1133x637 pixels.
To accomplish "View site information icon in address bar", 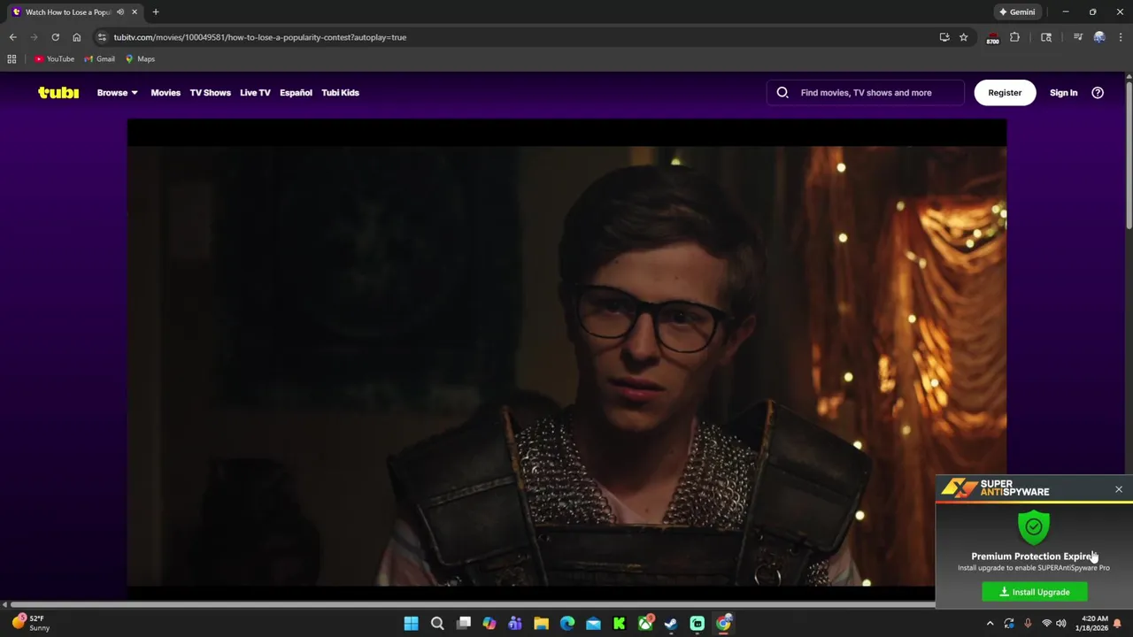I will [x=102, y=37].
